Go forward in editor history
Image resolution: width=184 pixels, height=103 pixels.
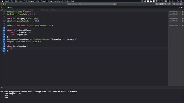(6, 7)
